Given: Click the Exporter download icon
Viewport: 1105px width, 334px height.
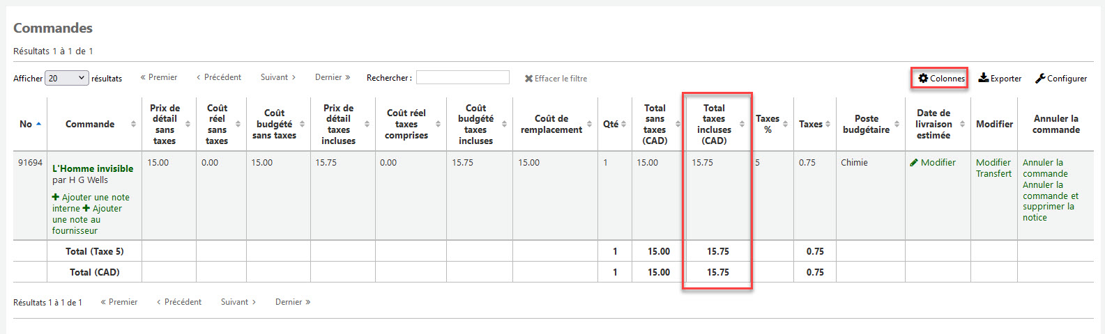Looking at the screenshot, I should 983,78.
